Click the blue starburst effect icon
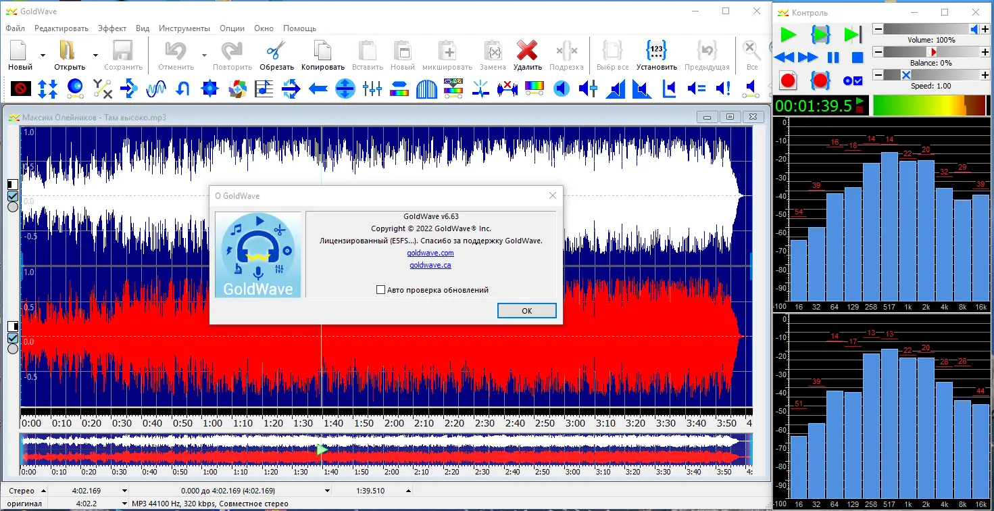994x511 pixels. click(x=210, y=89)
